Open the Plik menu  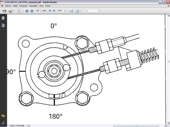(2, 6)
